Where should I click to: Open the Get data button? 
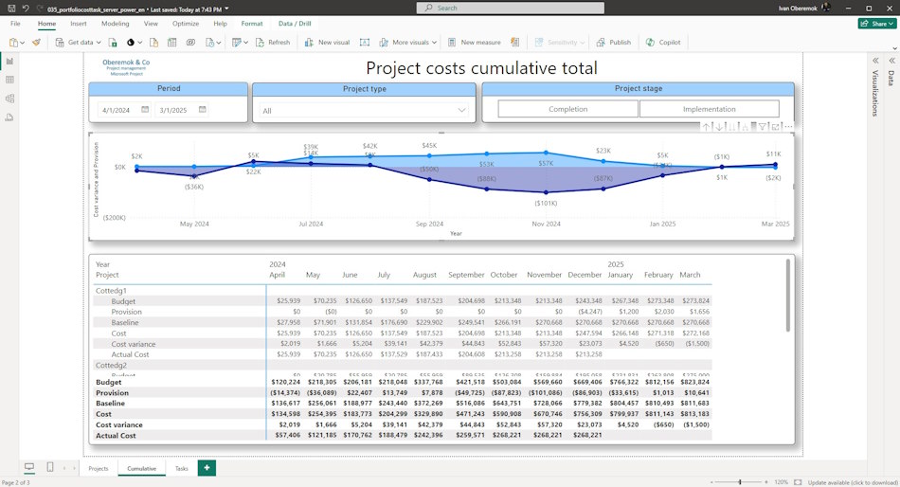78,43
